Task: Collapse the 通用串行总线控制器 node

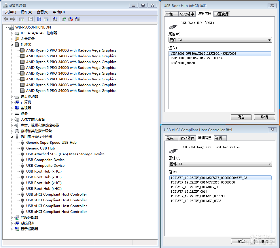Action: [x=12, y=137]
